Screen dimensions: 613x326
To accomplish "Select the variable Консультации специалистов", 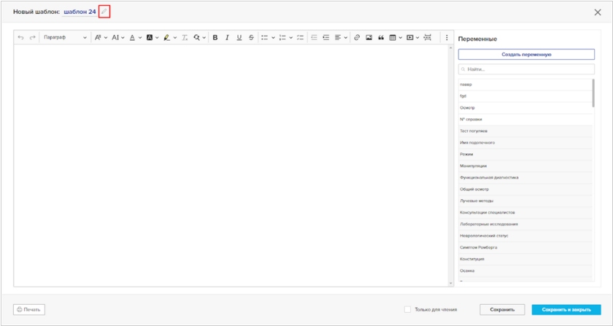I will 525,213.
